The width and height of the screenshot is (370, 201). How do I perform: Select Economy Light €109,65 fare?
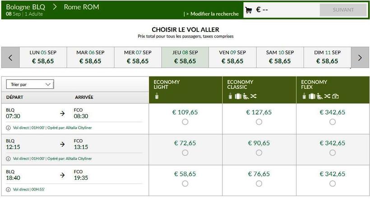tap(185, 122)
